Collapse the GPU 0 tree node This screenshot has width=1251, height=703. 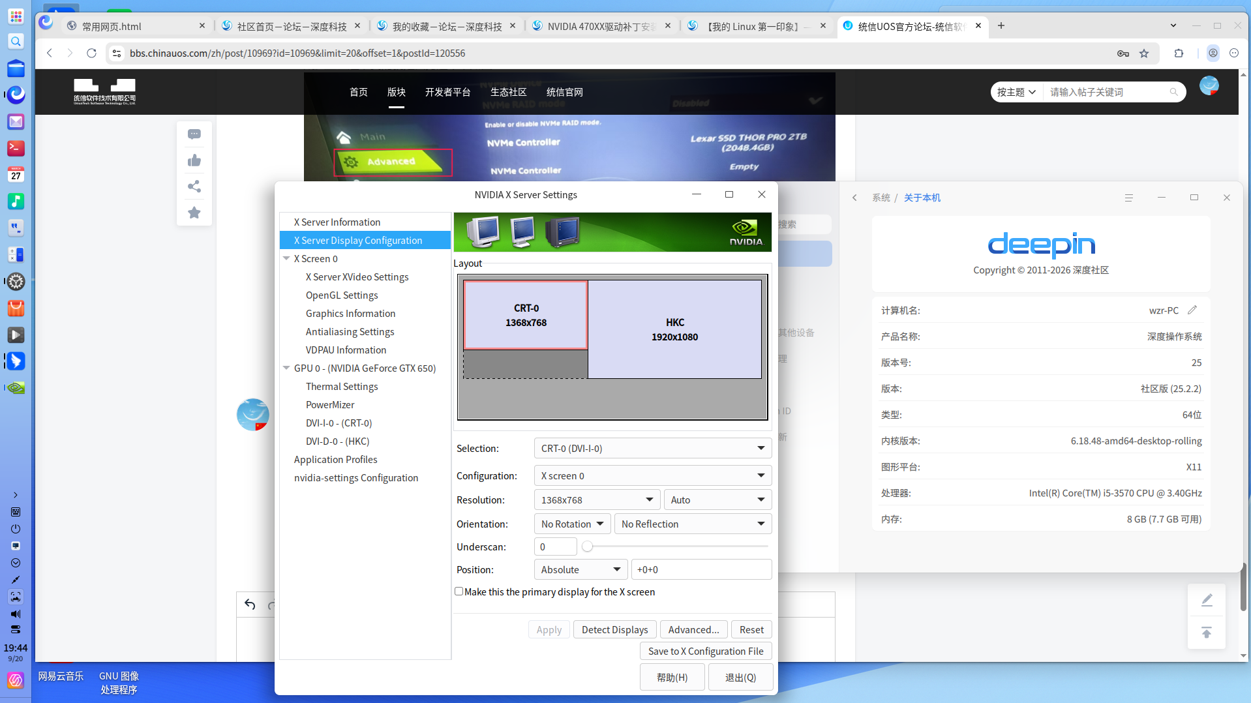[286, 368]
